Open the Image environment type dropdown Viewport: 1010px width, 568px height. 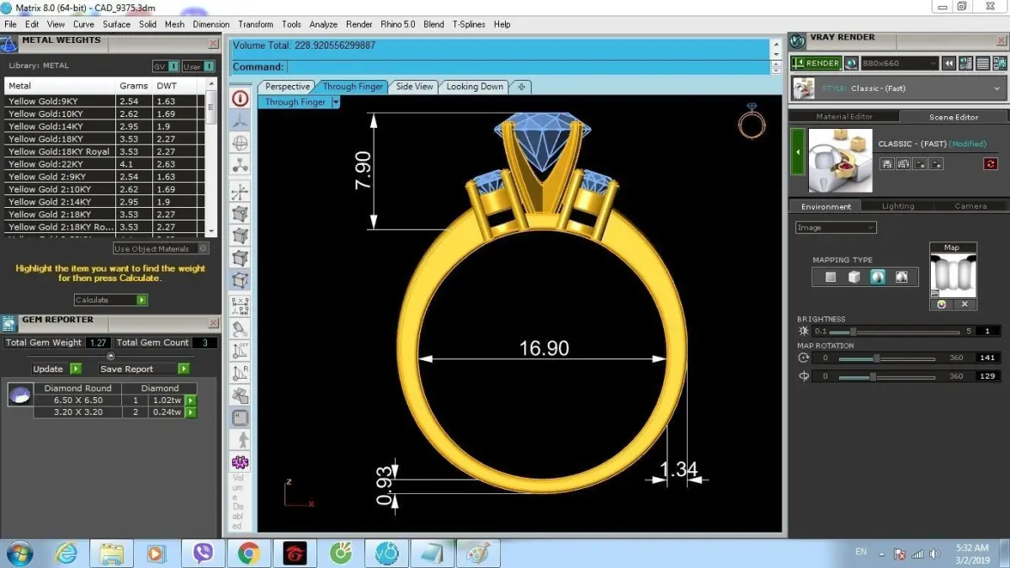[x=836, y=227]
